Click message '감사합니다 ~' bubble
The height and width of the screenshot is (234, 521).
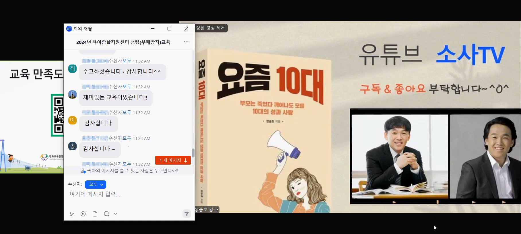tap(100, 149)
